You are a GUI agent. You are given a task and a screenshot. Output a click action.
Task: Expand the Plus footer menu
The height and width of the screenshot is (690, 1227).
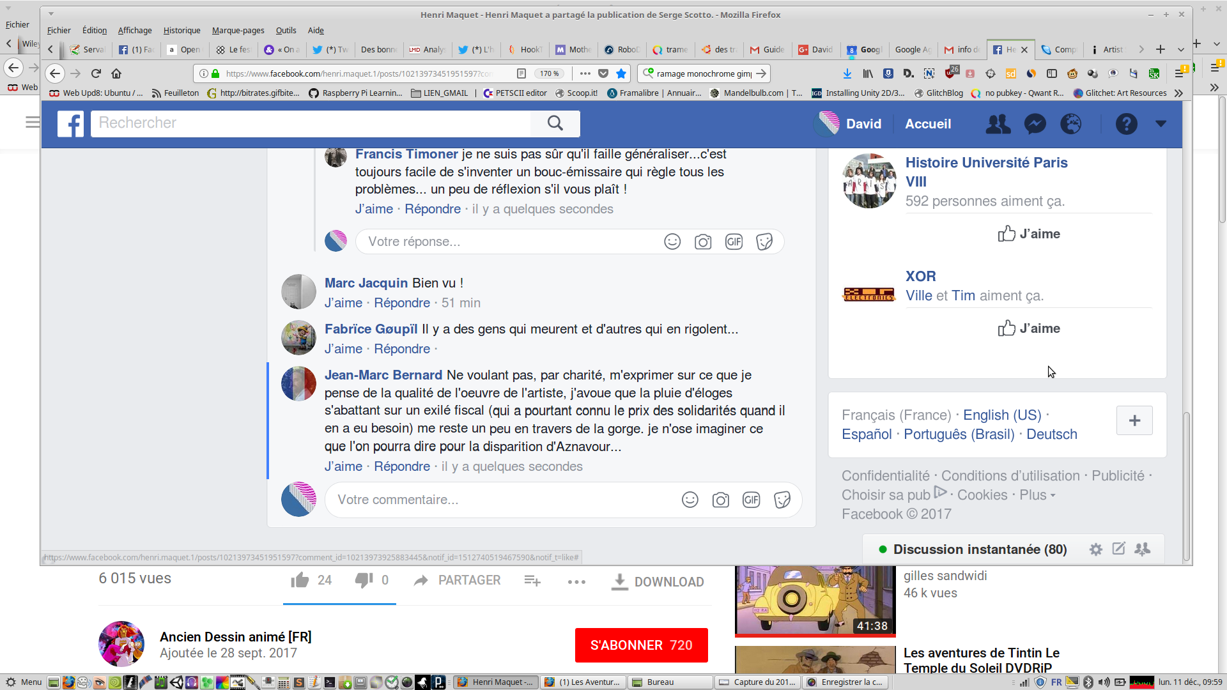pyautogui.click(x=1037, y=495)
